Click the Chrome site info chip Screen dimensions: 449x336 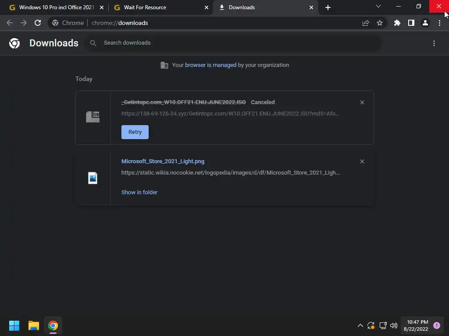(x=68, y=23)
